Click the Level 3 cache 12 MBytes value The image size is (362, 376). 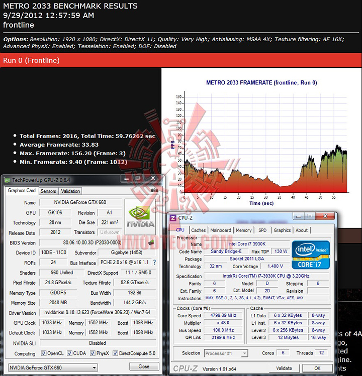(x=288, y=338)
